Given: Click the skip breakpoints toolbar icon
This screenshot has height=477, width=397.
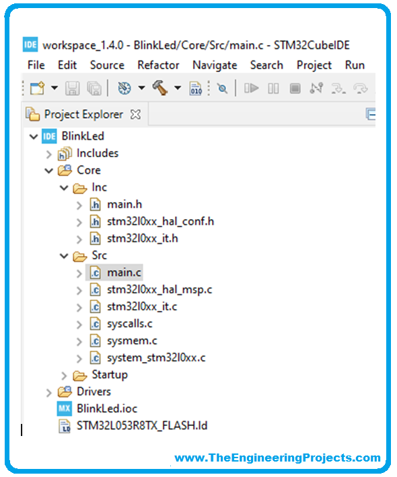Looking at the screenshot, I should (222, 89).
